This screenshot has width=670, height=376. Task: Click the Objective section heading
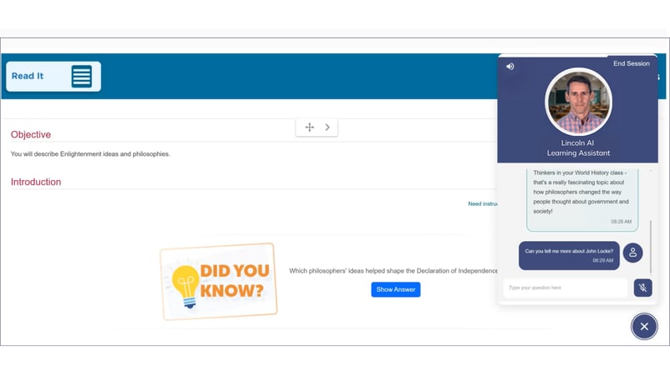[31, 134]
